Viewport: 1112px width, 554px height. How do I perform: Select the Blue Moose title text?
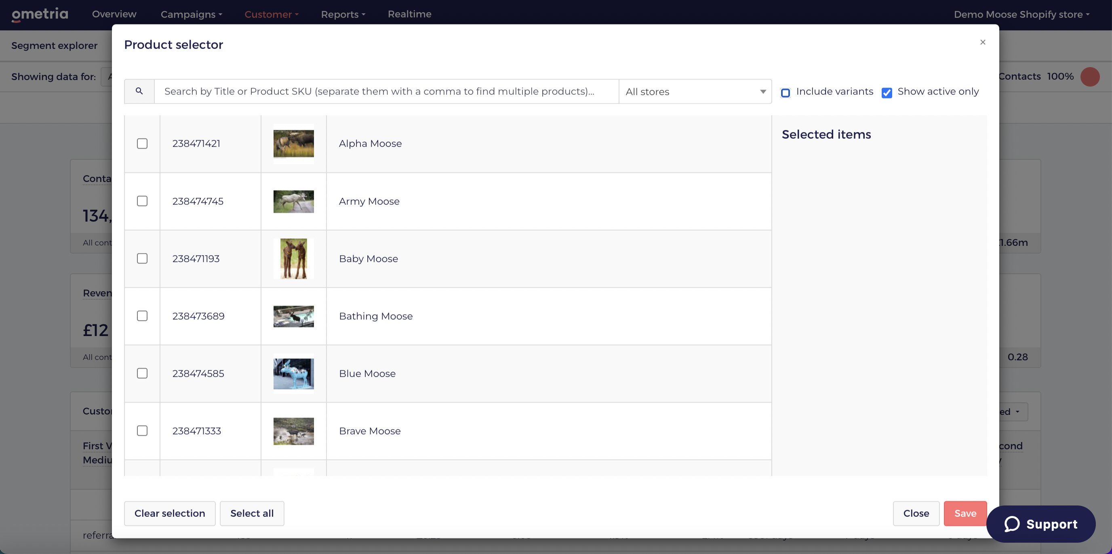367,374
